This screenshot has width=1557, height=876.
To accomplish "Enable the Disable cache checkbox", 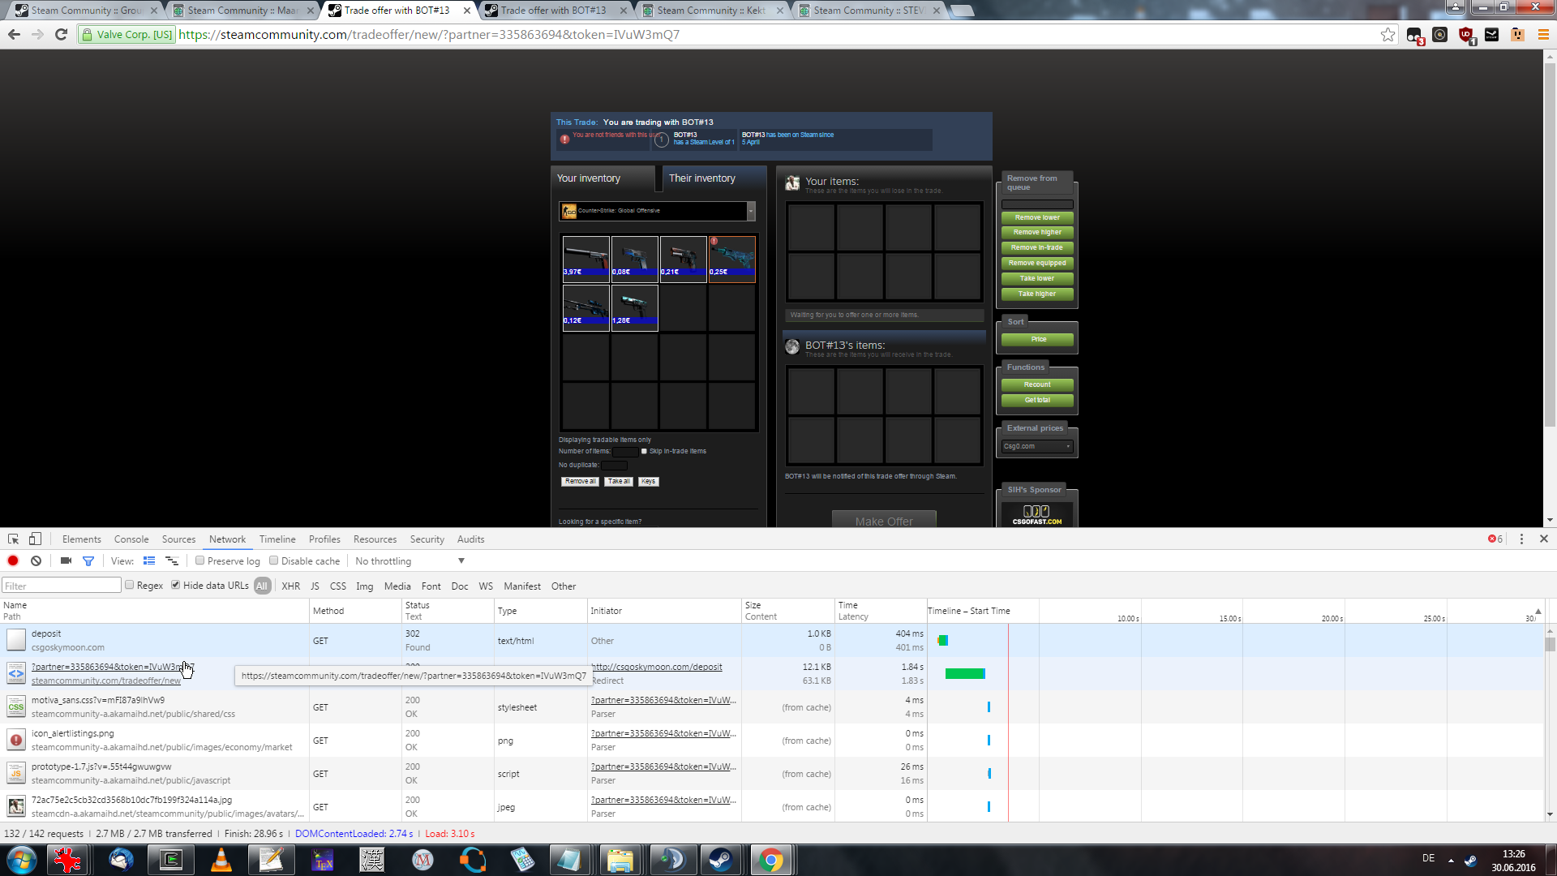I will (274, 561).
